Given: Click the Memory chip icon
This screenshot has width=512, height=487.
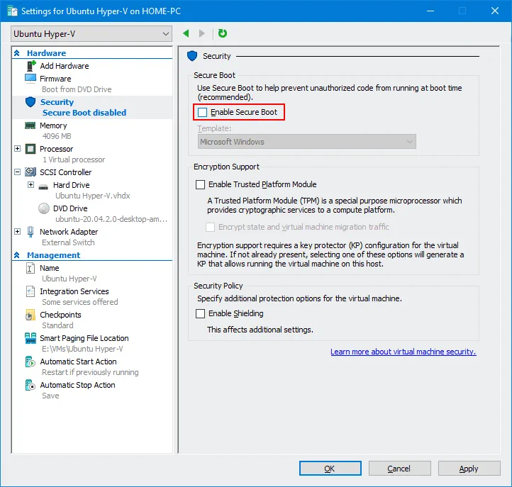Looking at the screenshot, I should [x=30, y=125].
